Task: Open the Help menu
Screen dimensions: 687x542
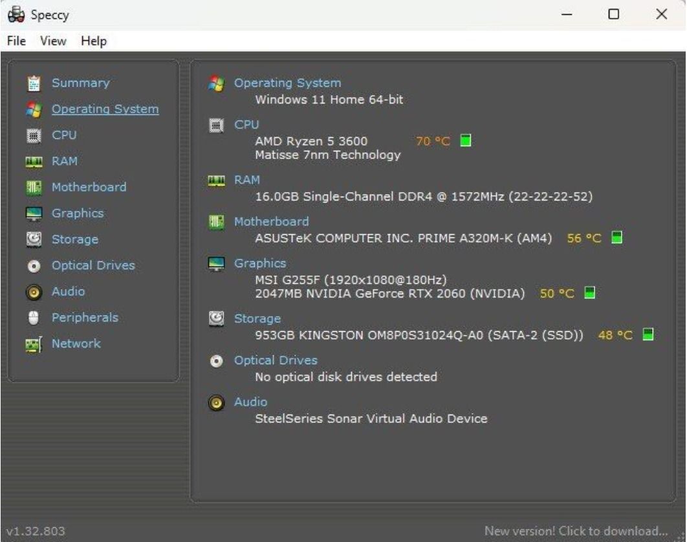Action: coord(94,41)
